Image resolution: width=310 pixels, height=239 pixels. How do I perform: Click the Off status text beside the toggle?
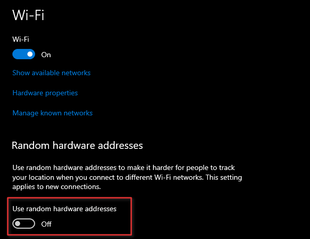point(47,224)
